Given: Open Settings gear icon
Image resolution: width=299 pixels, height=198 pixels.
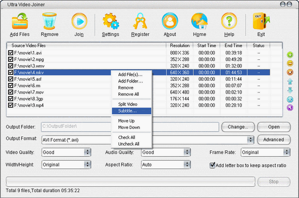Looking at the screenshot, I should 111,21.
